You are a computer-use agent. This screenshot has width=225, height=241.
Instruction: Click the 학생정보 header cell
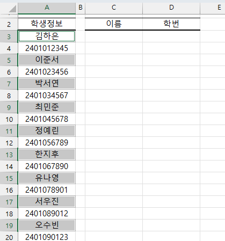pos(47,24)
